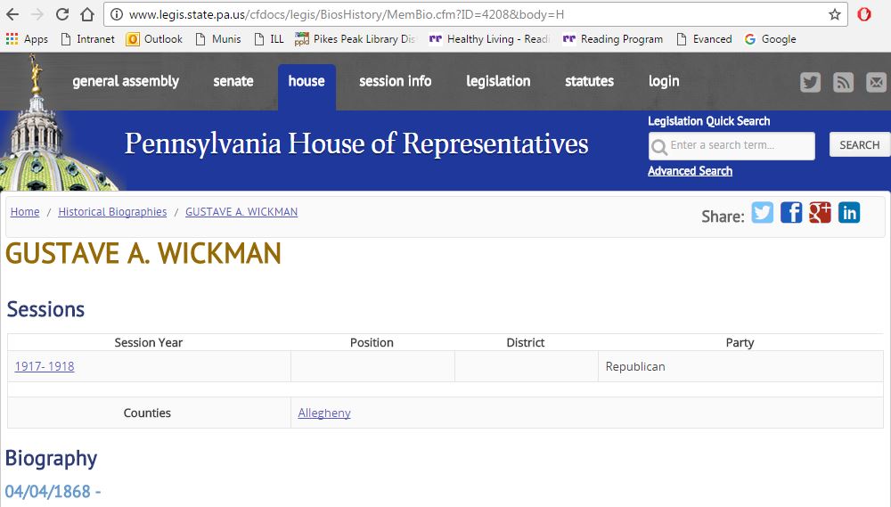
Task: Open the Evanced bookmark
Action: (704, 38)
